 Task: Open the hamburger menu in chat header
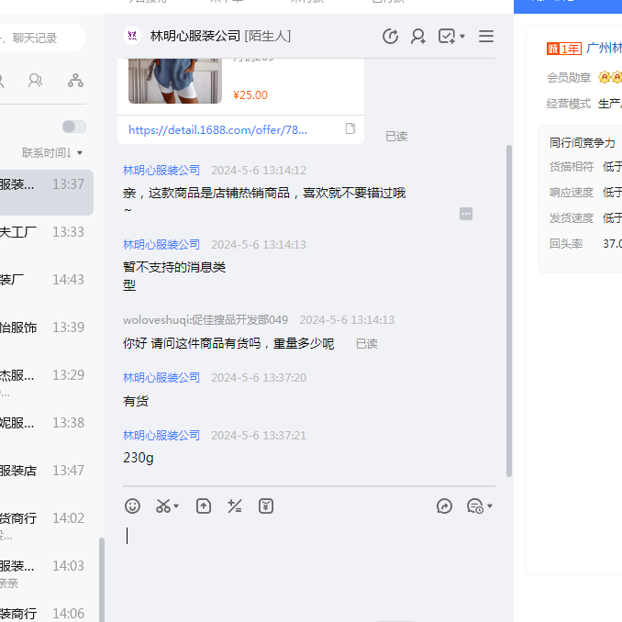tap(486, 37)
